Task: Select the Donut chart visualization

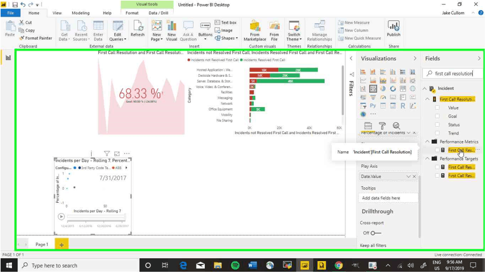Action: tap(392, 89)
